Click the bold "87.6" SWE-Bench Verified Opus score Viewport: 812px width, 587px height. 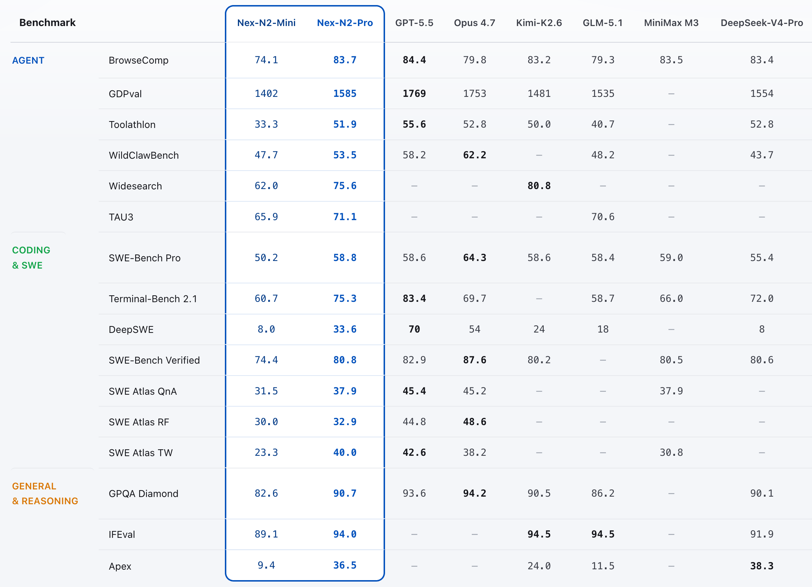point(475,360)
